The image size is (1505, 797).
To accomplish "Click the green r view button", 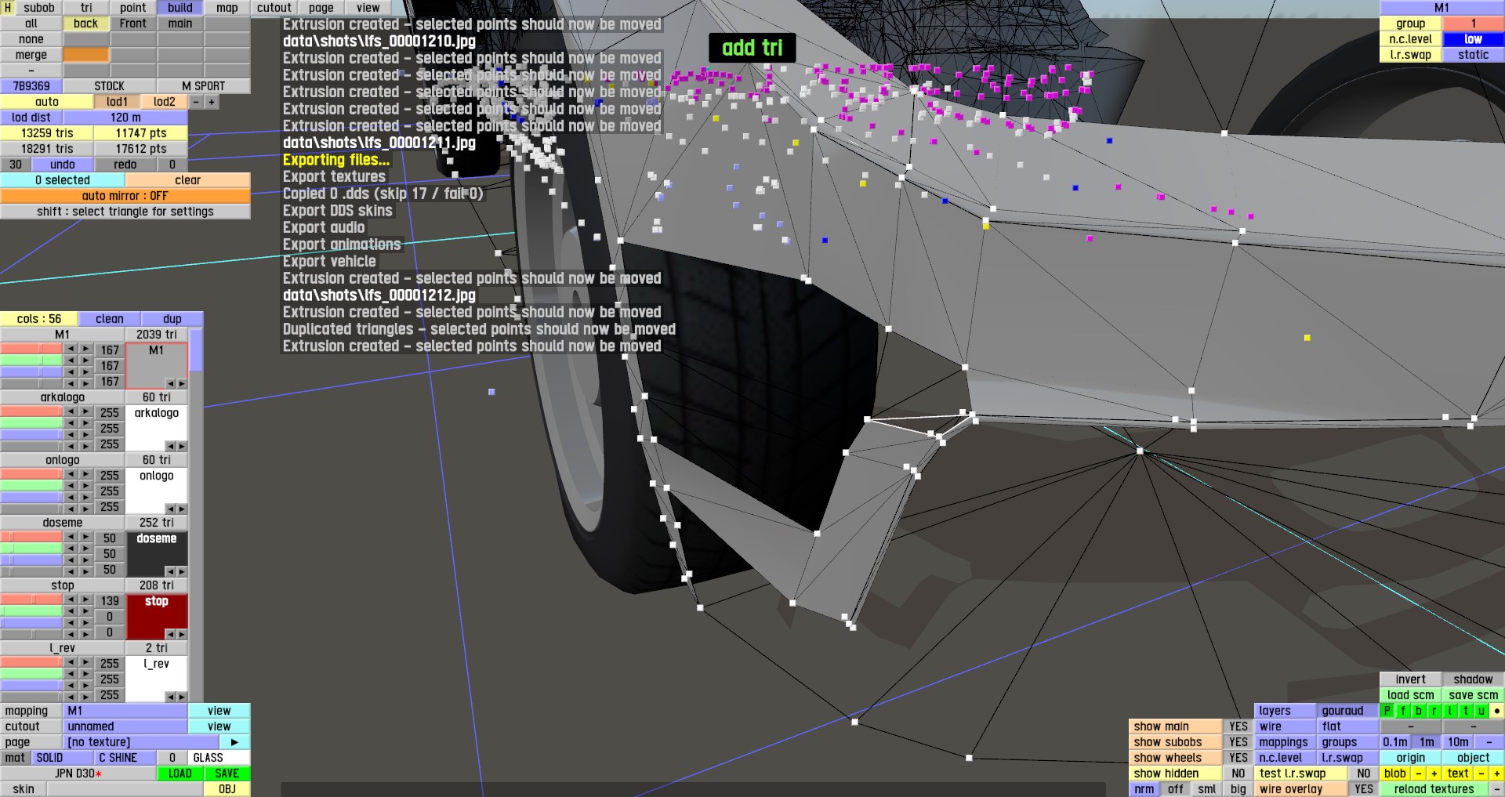I will (x=1434, y=711).
